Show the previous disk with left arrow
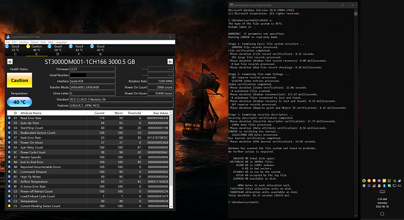This screenshot has width=404, height=220. tap(10, 62)
